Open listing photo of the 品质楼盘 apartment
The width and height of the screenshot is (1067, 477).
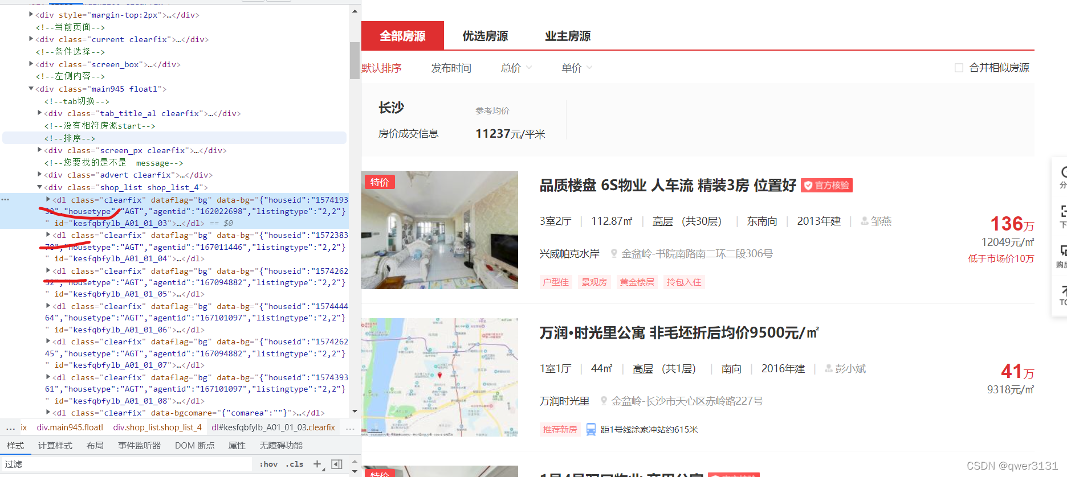tap(439, 230)
